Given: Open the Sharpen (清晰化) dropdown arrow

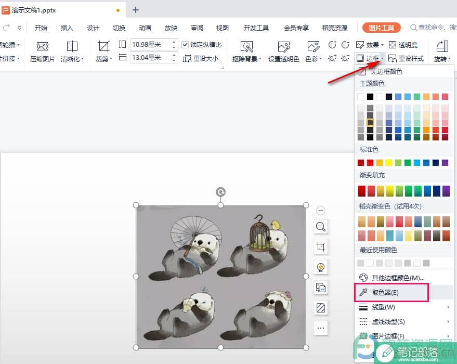Looking at the screenshot, I should coord(83,59).
